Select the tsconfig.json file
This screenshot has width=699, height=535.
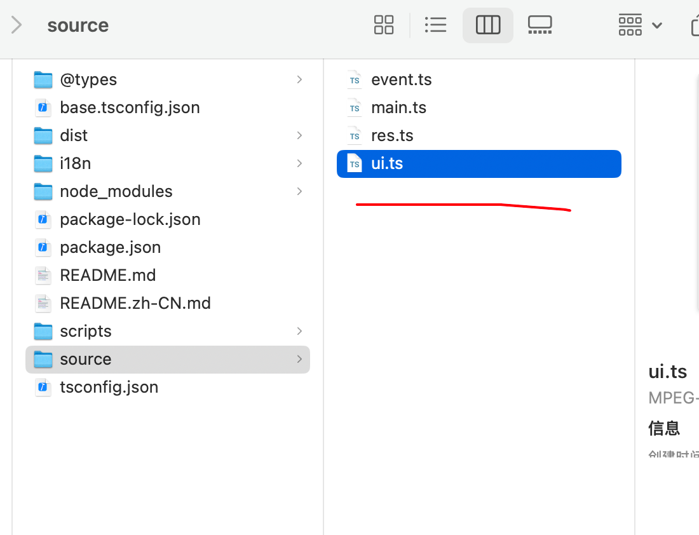pos(109,387)
